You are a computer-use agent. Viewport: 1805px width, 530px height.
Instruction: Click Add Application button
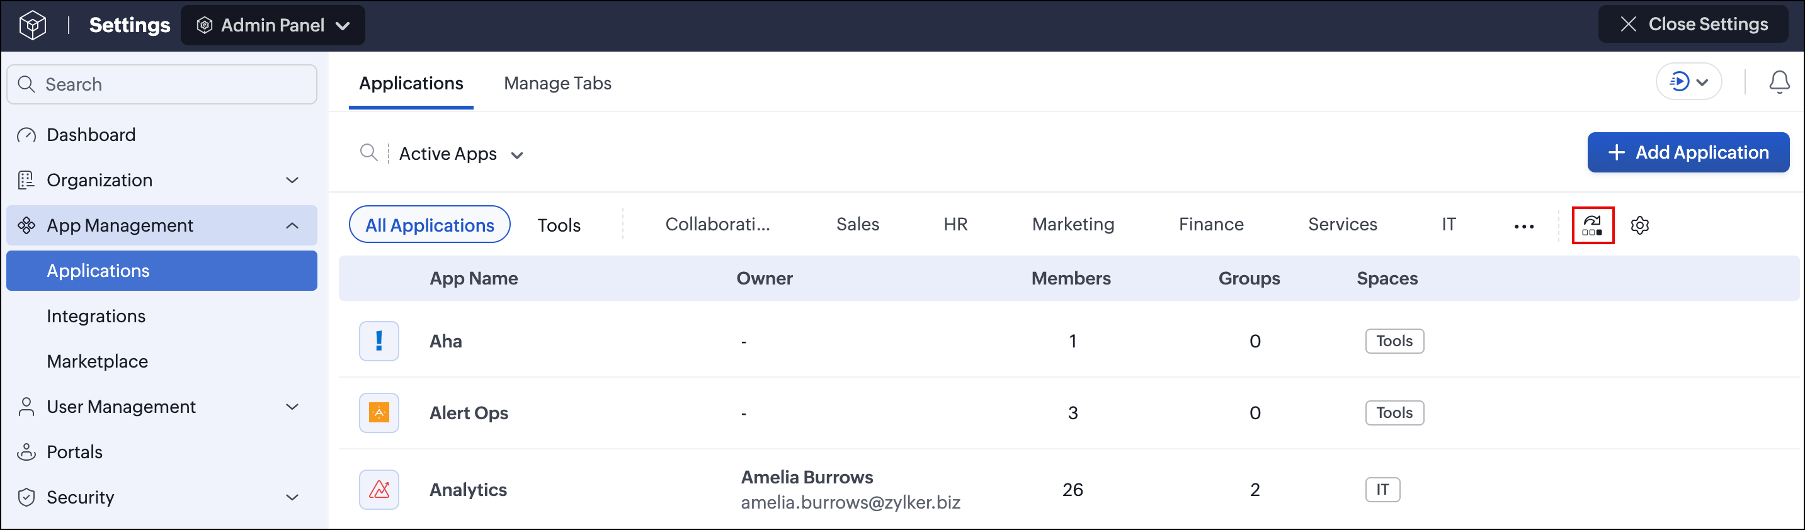(x=1688, y=152)
